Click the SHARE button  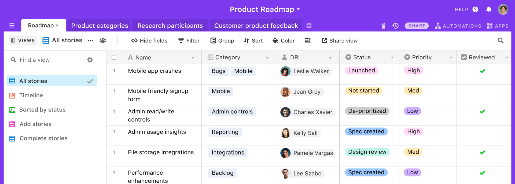click(417, 26)
